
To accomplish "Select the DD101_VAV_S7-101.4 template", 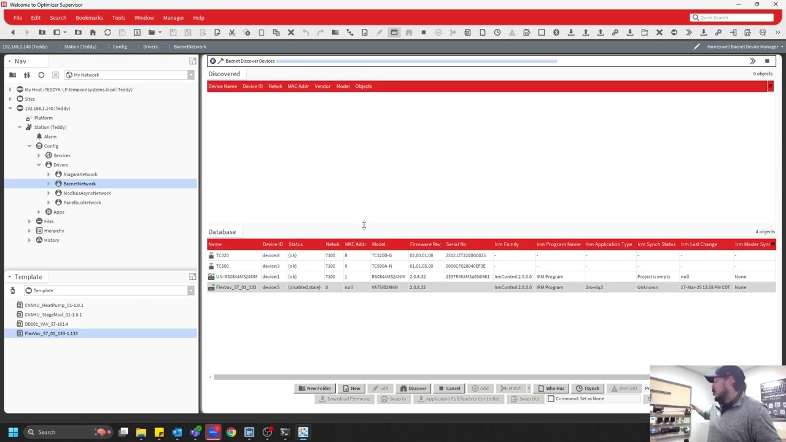I will [x=47, y=324].
